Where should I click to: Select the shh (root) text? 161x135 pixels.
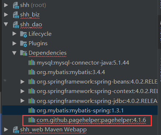click(33, 5)
